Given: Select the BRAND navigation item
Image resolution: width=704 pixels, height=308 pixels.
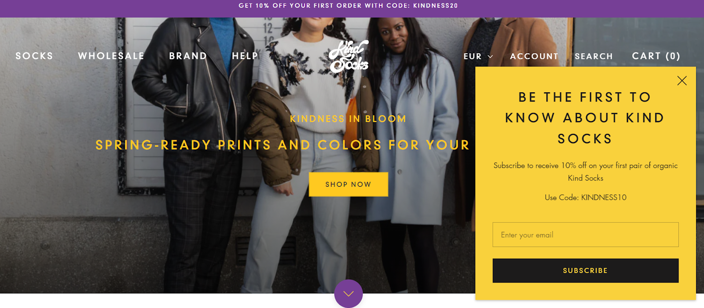Looking at the screenshot, I should tap(188, 56).
